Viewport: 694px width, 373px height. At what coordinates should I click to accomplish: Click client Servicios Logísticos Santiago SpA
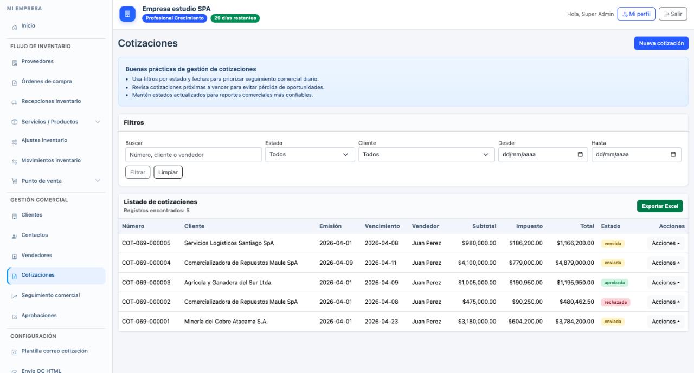click(x=229, y=244)
